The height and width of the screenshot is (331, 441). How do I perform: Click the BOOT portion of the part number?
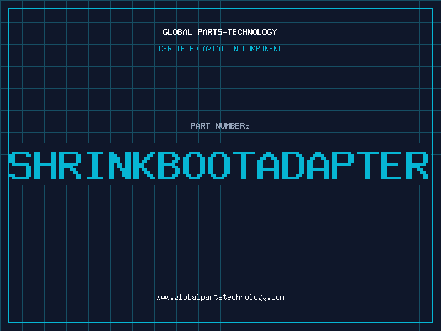click(207, 165)
